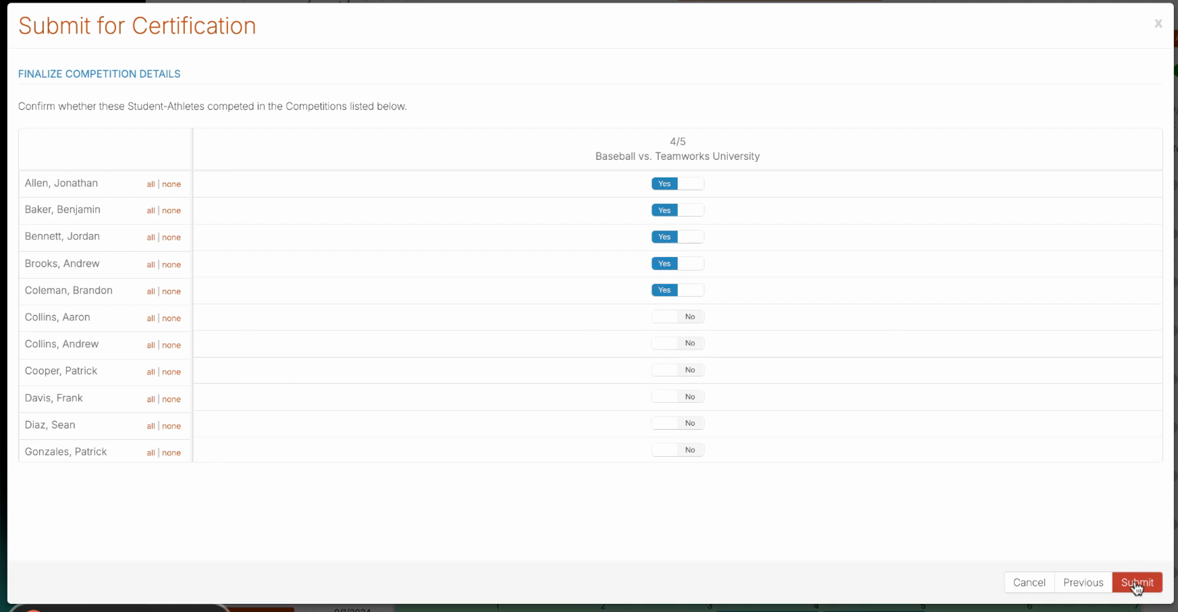The image size is (1178, 612).
Task: Select 'all' for Gonzales, Patrick
Action: click(x=151, y=453)
